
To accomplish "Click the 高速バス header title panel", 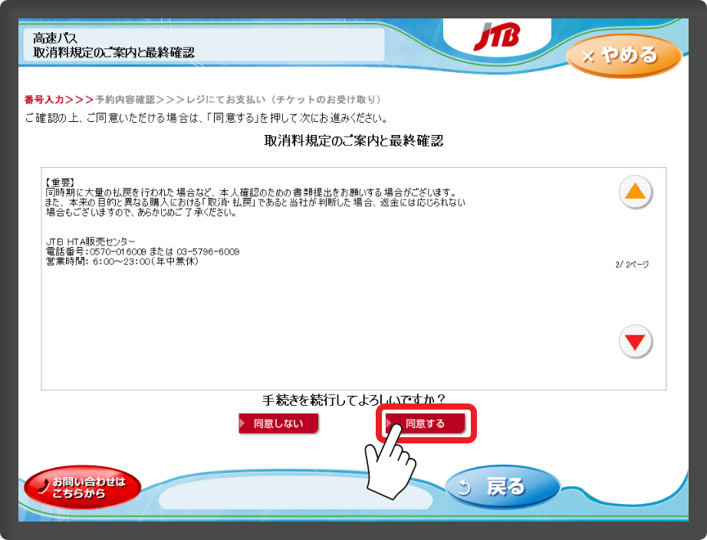I will pos(203,44).
